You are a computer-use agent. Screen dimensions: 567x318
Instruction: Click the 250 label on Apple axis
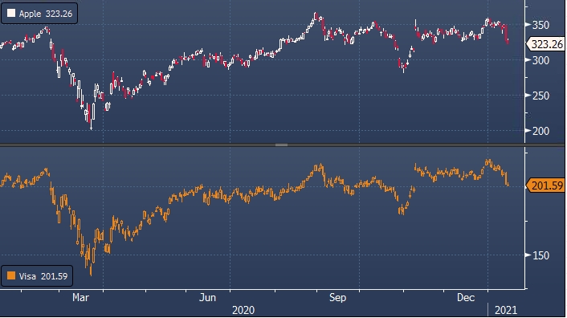tap(541, 96)
